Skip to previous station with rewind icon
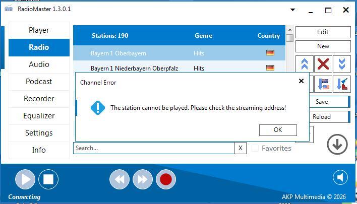Screen dimensions: 357x204 [120, 179]
